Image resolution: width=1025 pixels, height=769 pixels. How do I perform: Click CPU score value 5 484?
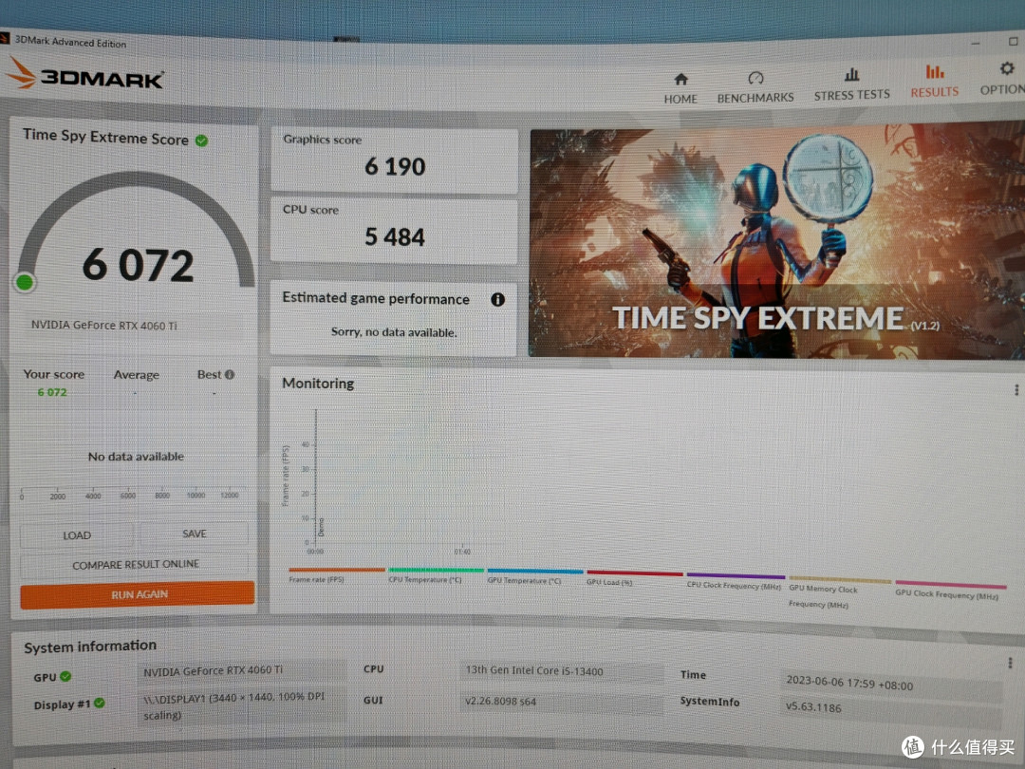click(x=395, y=236)
